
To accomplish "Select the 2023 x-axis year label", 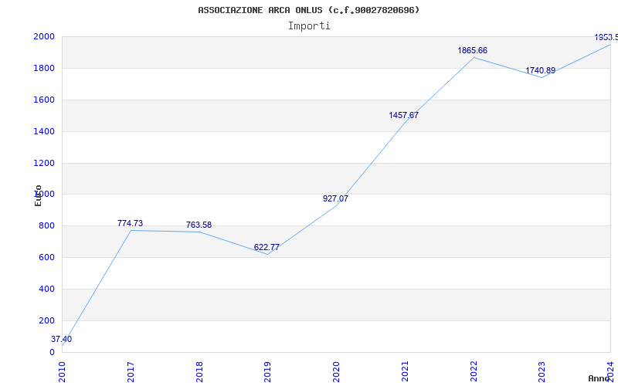I will point(542,371).
